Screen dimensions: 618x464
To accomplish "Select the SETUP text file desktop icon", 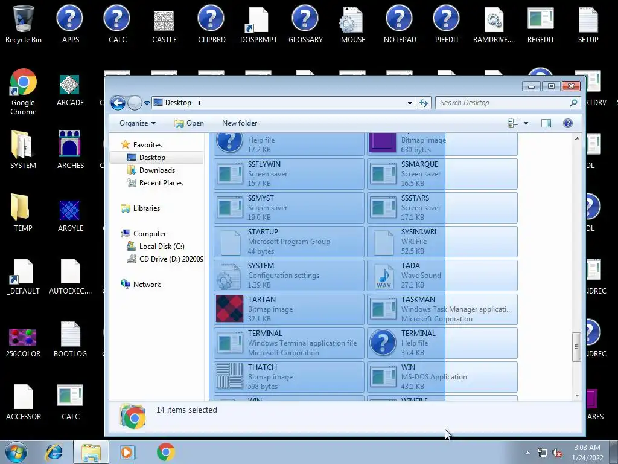I will tap(588, 24).
